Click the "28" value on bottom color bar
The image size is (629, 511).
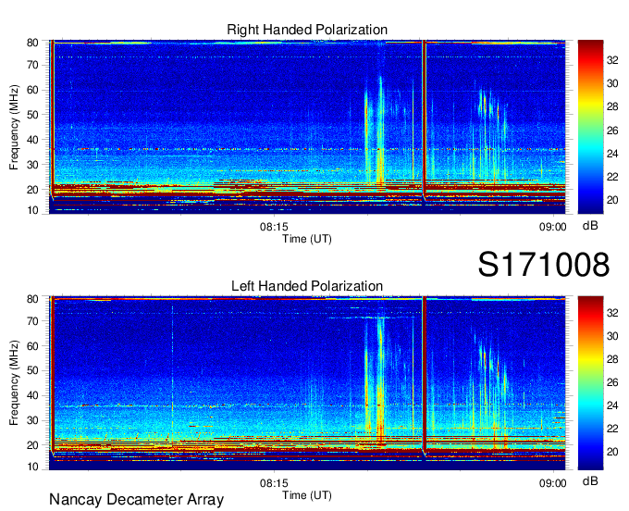(x=612, y=359)
